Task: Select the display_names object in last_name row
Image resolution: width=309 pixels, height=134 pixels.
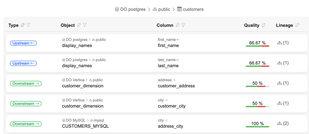Action: [77, 65]
